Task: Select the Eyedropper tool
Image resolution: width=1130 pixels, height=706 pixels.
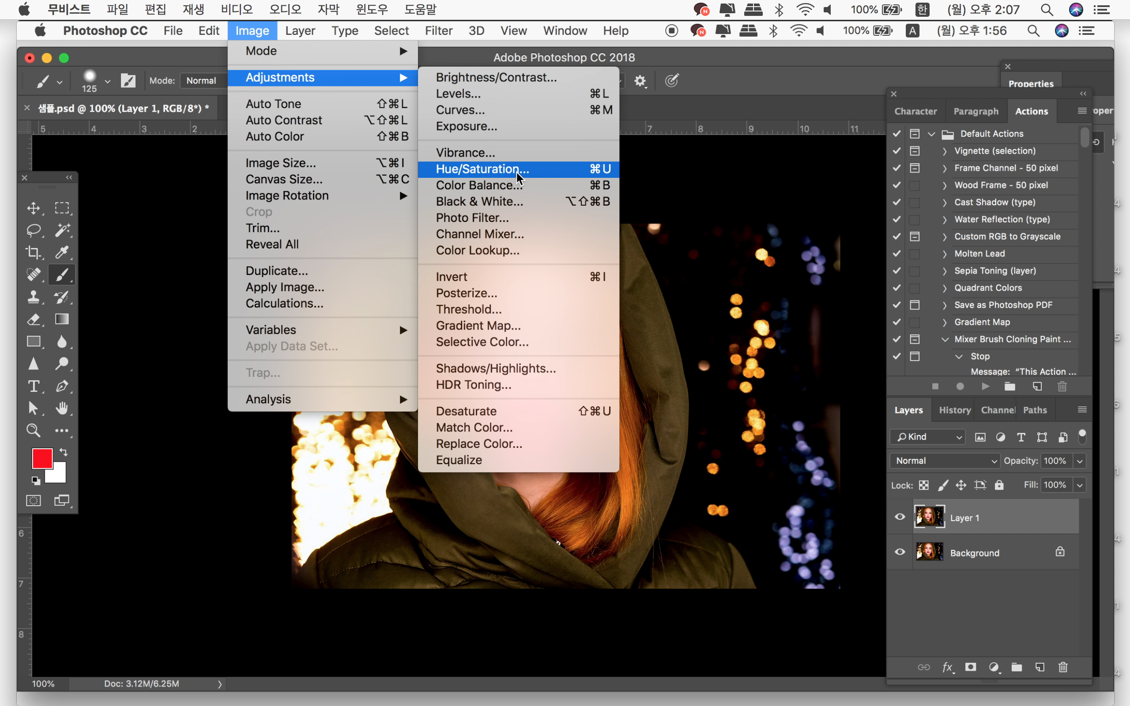Action: click(x=62, y=252)
